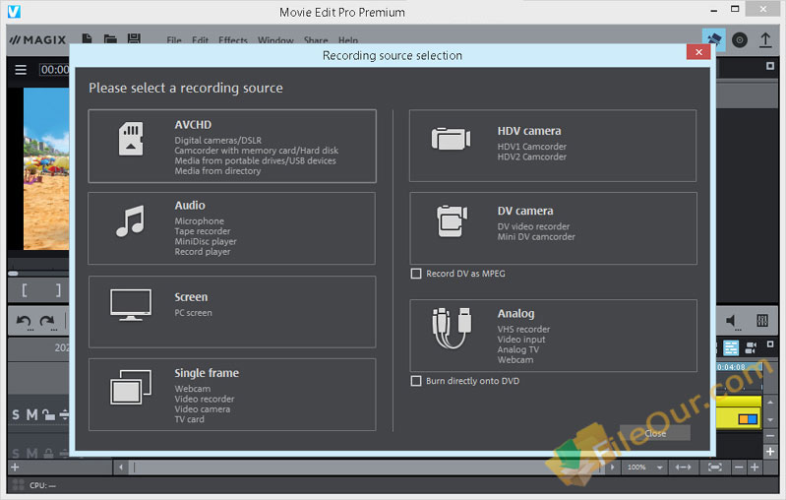Set range in-point bracket marker

[x=24, y=290]
